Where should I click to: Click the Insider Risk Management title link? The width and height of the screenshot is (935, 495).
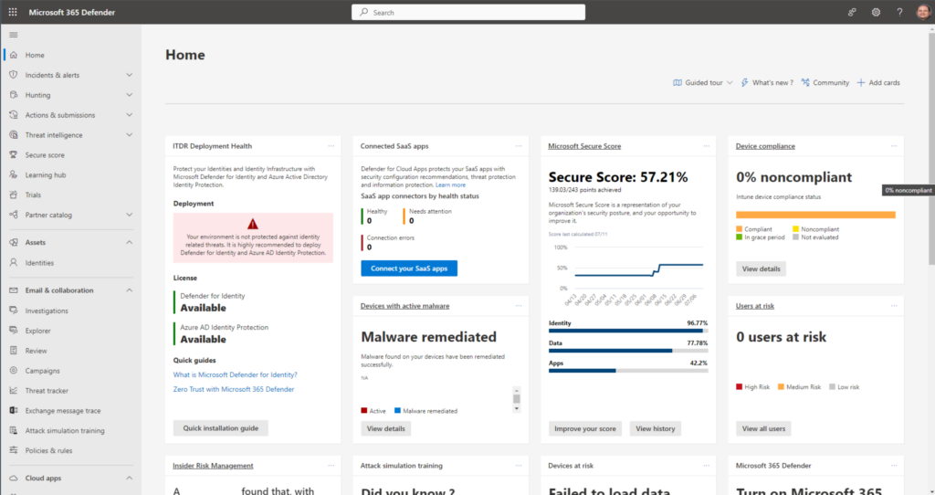[x=213, y=466]
